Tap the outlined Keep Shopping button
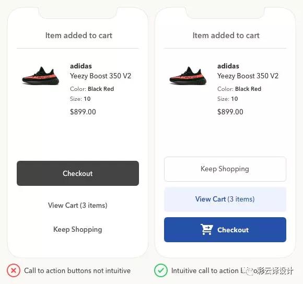The height and width of the screenshot is (284, 303). (225, 169)
